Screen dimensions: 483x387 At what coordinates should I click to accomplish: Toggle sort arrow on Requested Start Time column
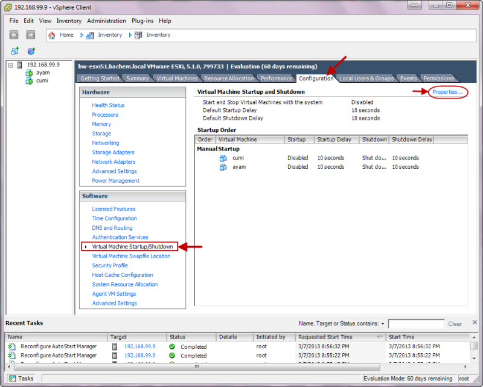click(x=380, y=337)
